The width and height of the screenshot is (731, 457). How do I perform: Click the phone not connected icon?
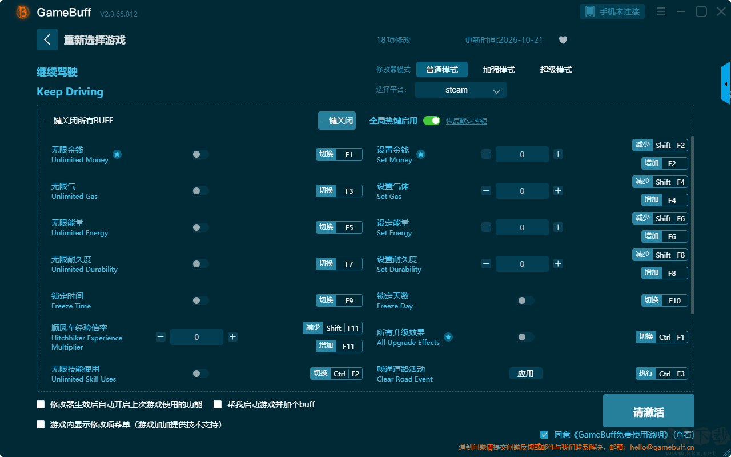click(x=590, y=11)
